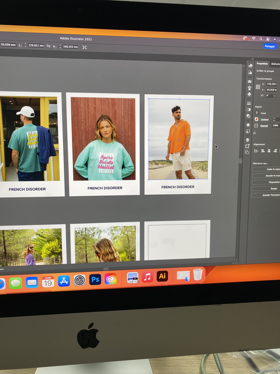Viewport: 280px width, 374px height.
Task: Switch to the Bibliothèques tab
Action: [275, 64]
